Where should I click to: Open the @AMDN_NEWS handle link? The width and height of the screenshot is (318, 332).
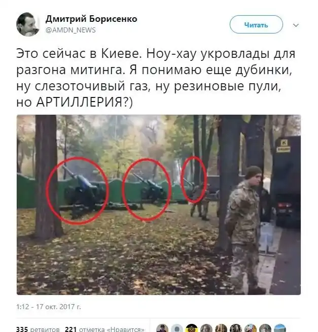pyautogui.click(x=70, y=30)
